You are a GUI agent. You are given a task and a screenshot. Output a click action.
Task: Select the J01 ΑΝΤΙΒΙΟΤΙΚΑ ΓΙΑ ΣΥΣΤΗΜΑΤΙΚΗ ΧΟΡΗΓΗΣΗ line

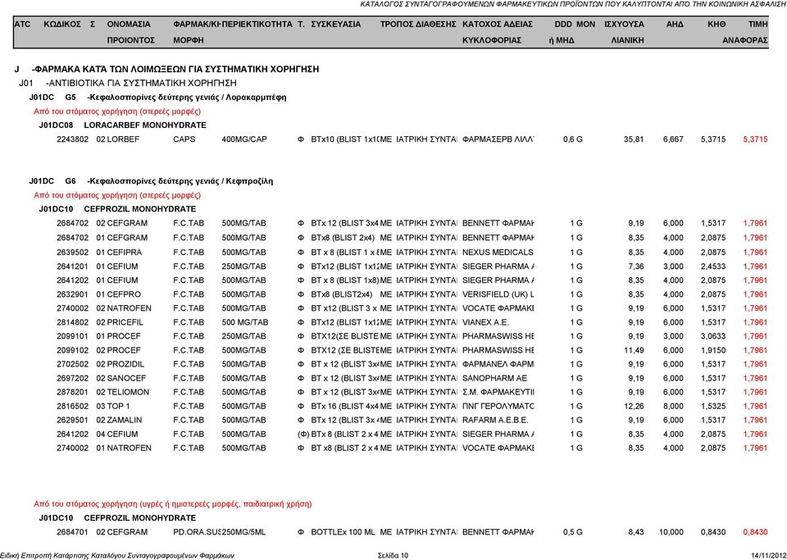tap(128, 84)
